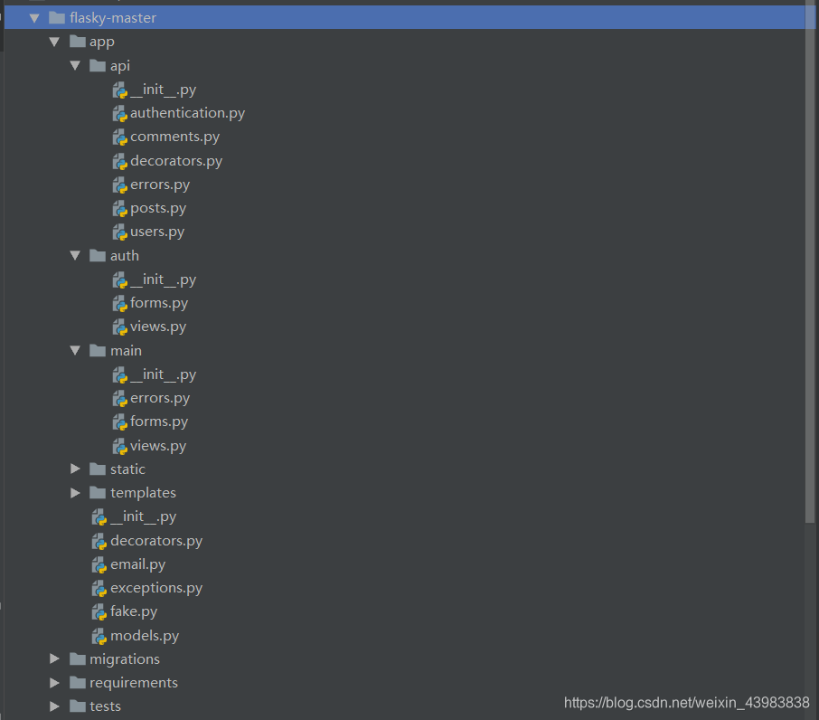The image size is (819, 720).
Task: Click Python icon of authentication.py
Action: pos(120,113)
